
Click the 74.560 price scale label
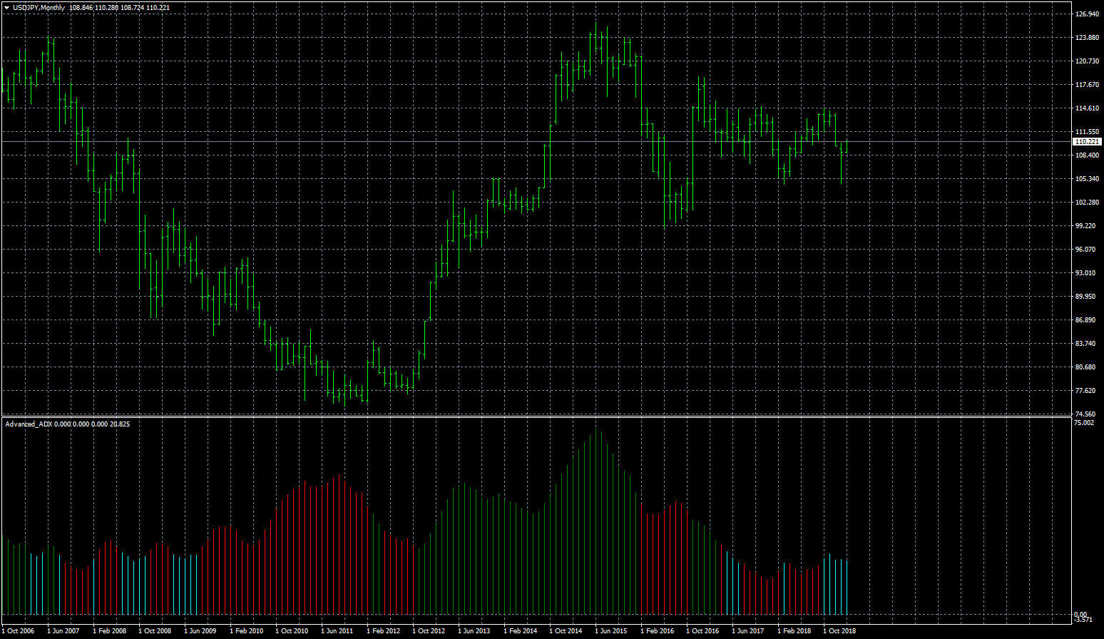click(x=1085, y=414)
